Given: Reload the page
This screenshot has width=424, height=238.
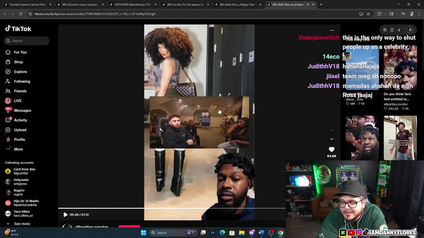Looking at the screenshot, I should (21, 14).
